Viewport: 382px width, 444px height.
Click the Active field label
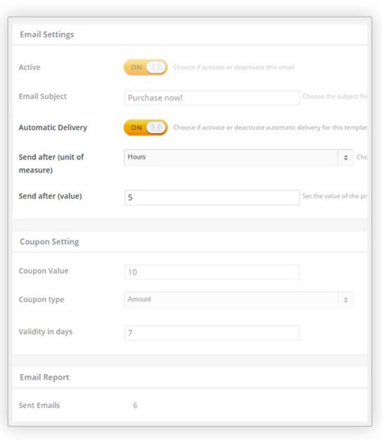click(x=29, y=68)
